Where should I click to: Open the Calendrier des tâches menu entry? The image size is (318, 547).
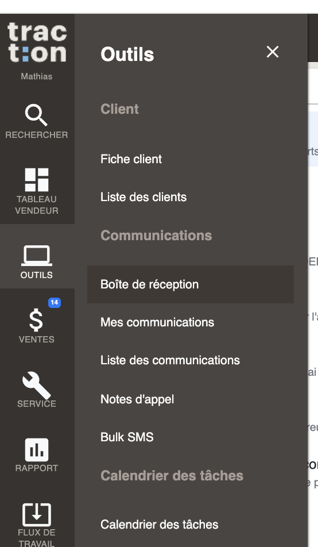[x=160, y=525]
